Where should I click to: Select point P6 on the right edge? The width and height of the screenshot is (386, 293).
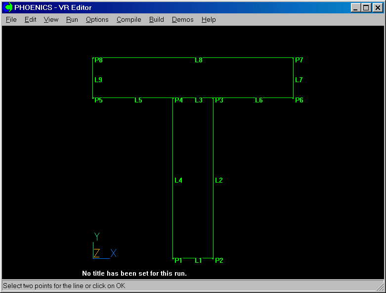299,100
